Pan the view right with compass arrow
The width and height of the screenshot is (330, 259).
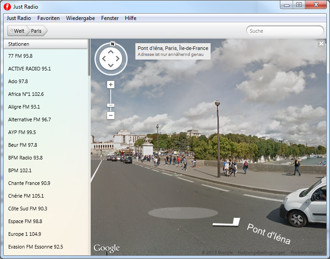(x=118, y=59)
